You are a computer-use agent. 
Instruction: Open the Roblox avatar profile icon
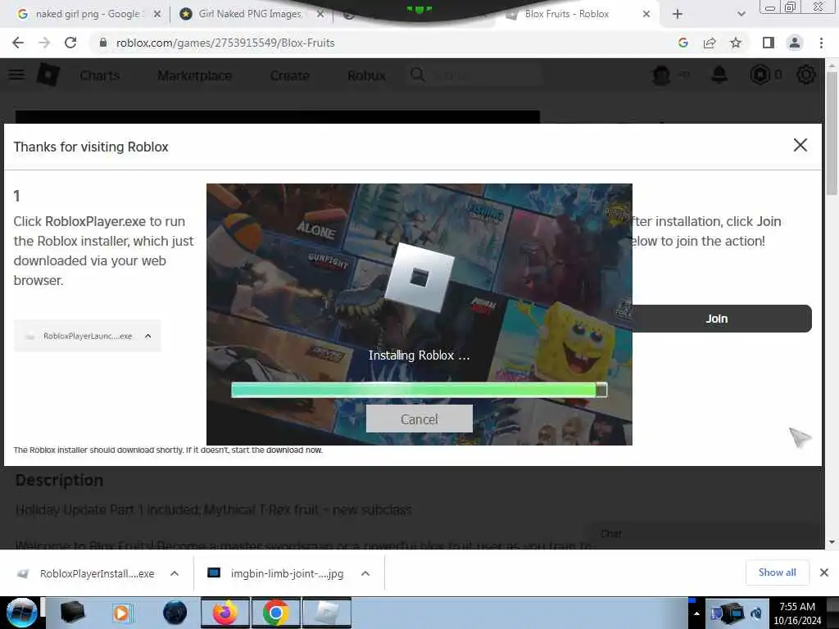coord(661,75)
